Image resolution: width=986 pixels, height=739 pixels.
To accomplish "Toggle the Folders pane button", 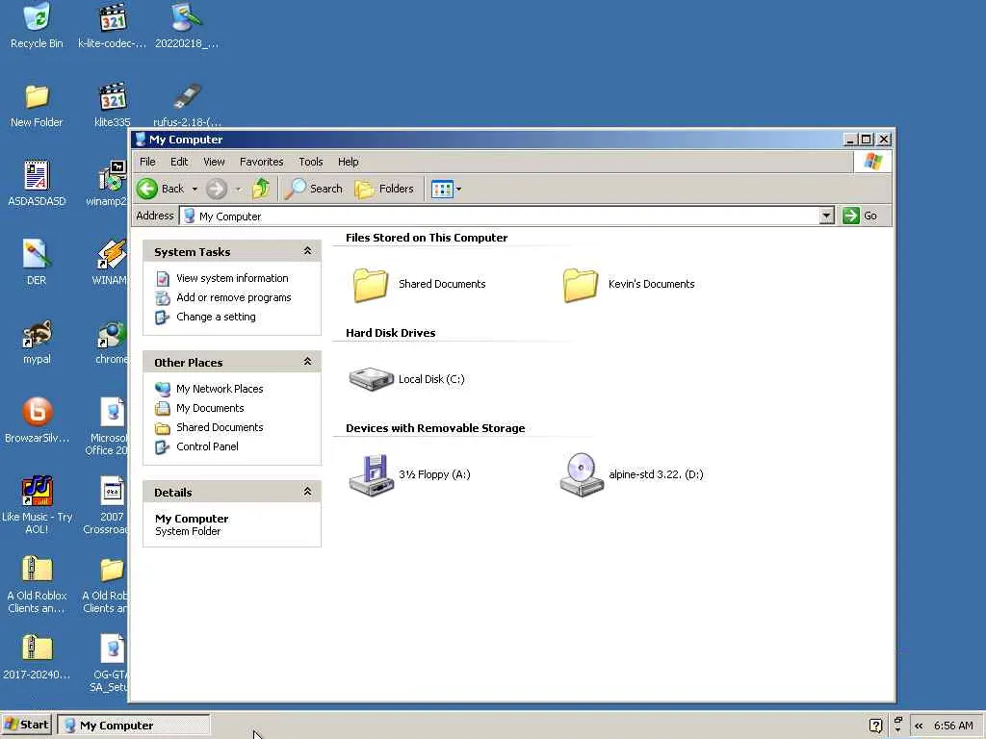I will click(384, 189).
